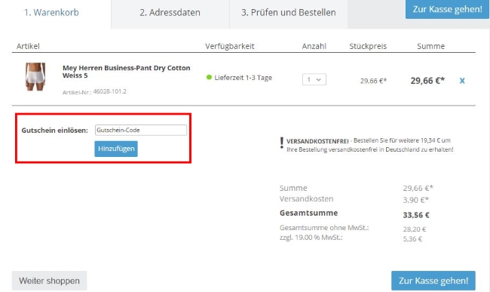
Task: Click the Gesamtsumme ohne MwSt. value 28,20 €
Action: [x=415, y=229]
